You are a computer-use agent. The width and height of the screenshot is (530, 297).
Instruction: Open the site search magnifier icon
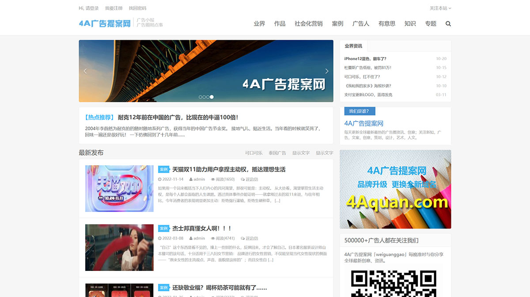click(x=448, y=23)
